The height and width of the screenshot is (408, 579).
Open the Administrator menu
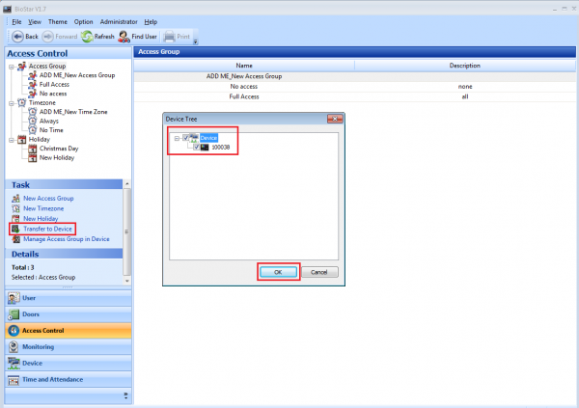click(x=119, y=21)
